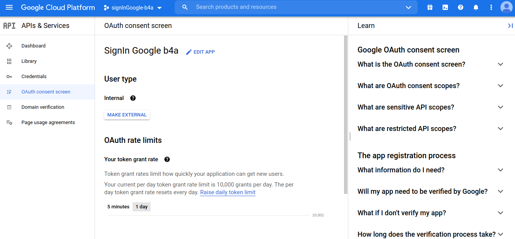Open the help question mark menu
Image resolution: width=515 pixels, height=239 pixels.
(461, 7)
